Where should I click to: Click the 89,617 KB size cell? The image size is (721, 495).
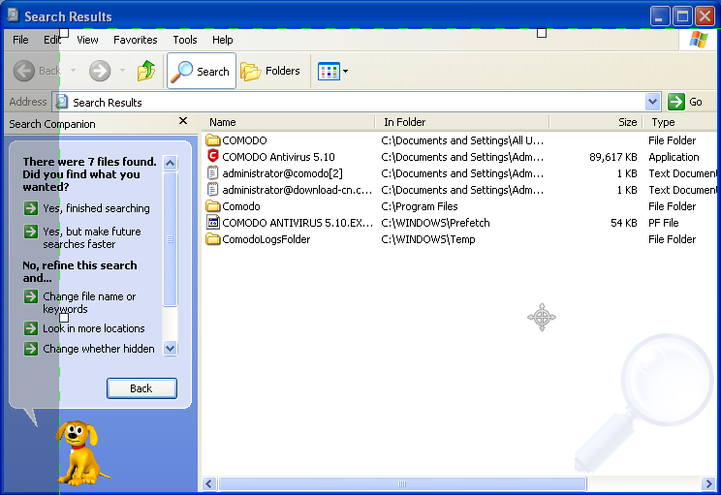point(612,157)
